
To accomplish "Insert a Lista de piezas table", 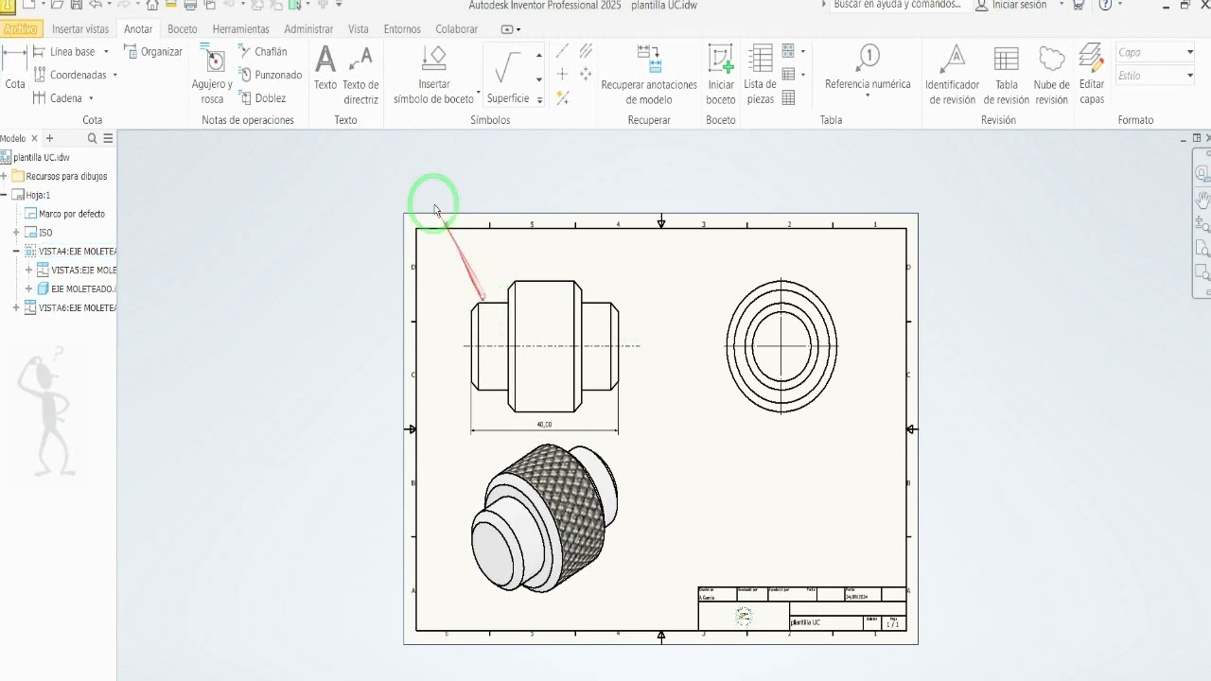I will 761,75.
